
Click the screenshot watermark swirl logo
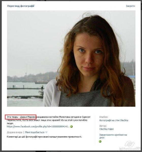tap(130, 144)
